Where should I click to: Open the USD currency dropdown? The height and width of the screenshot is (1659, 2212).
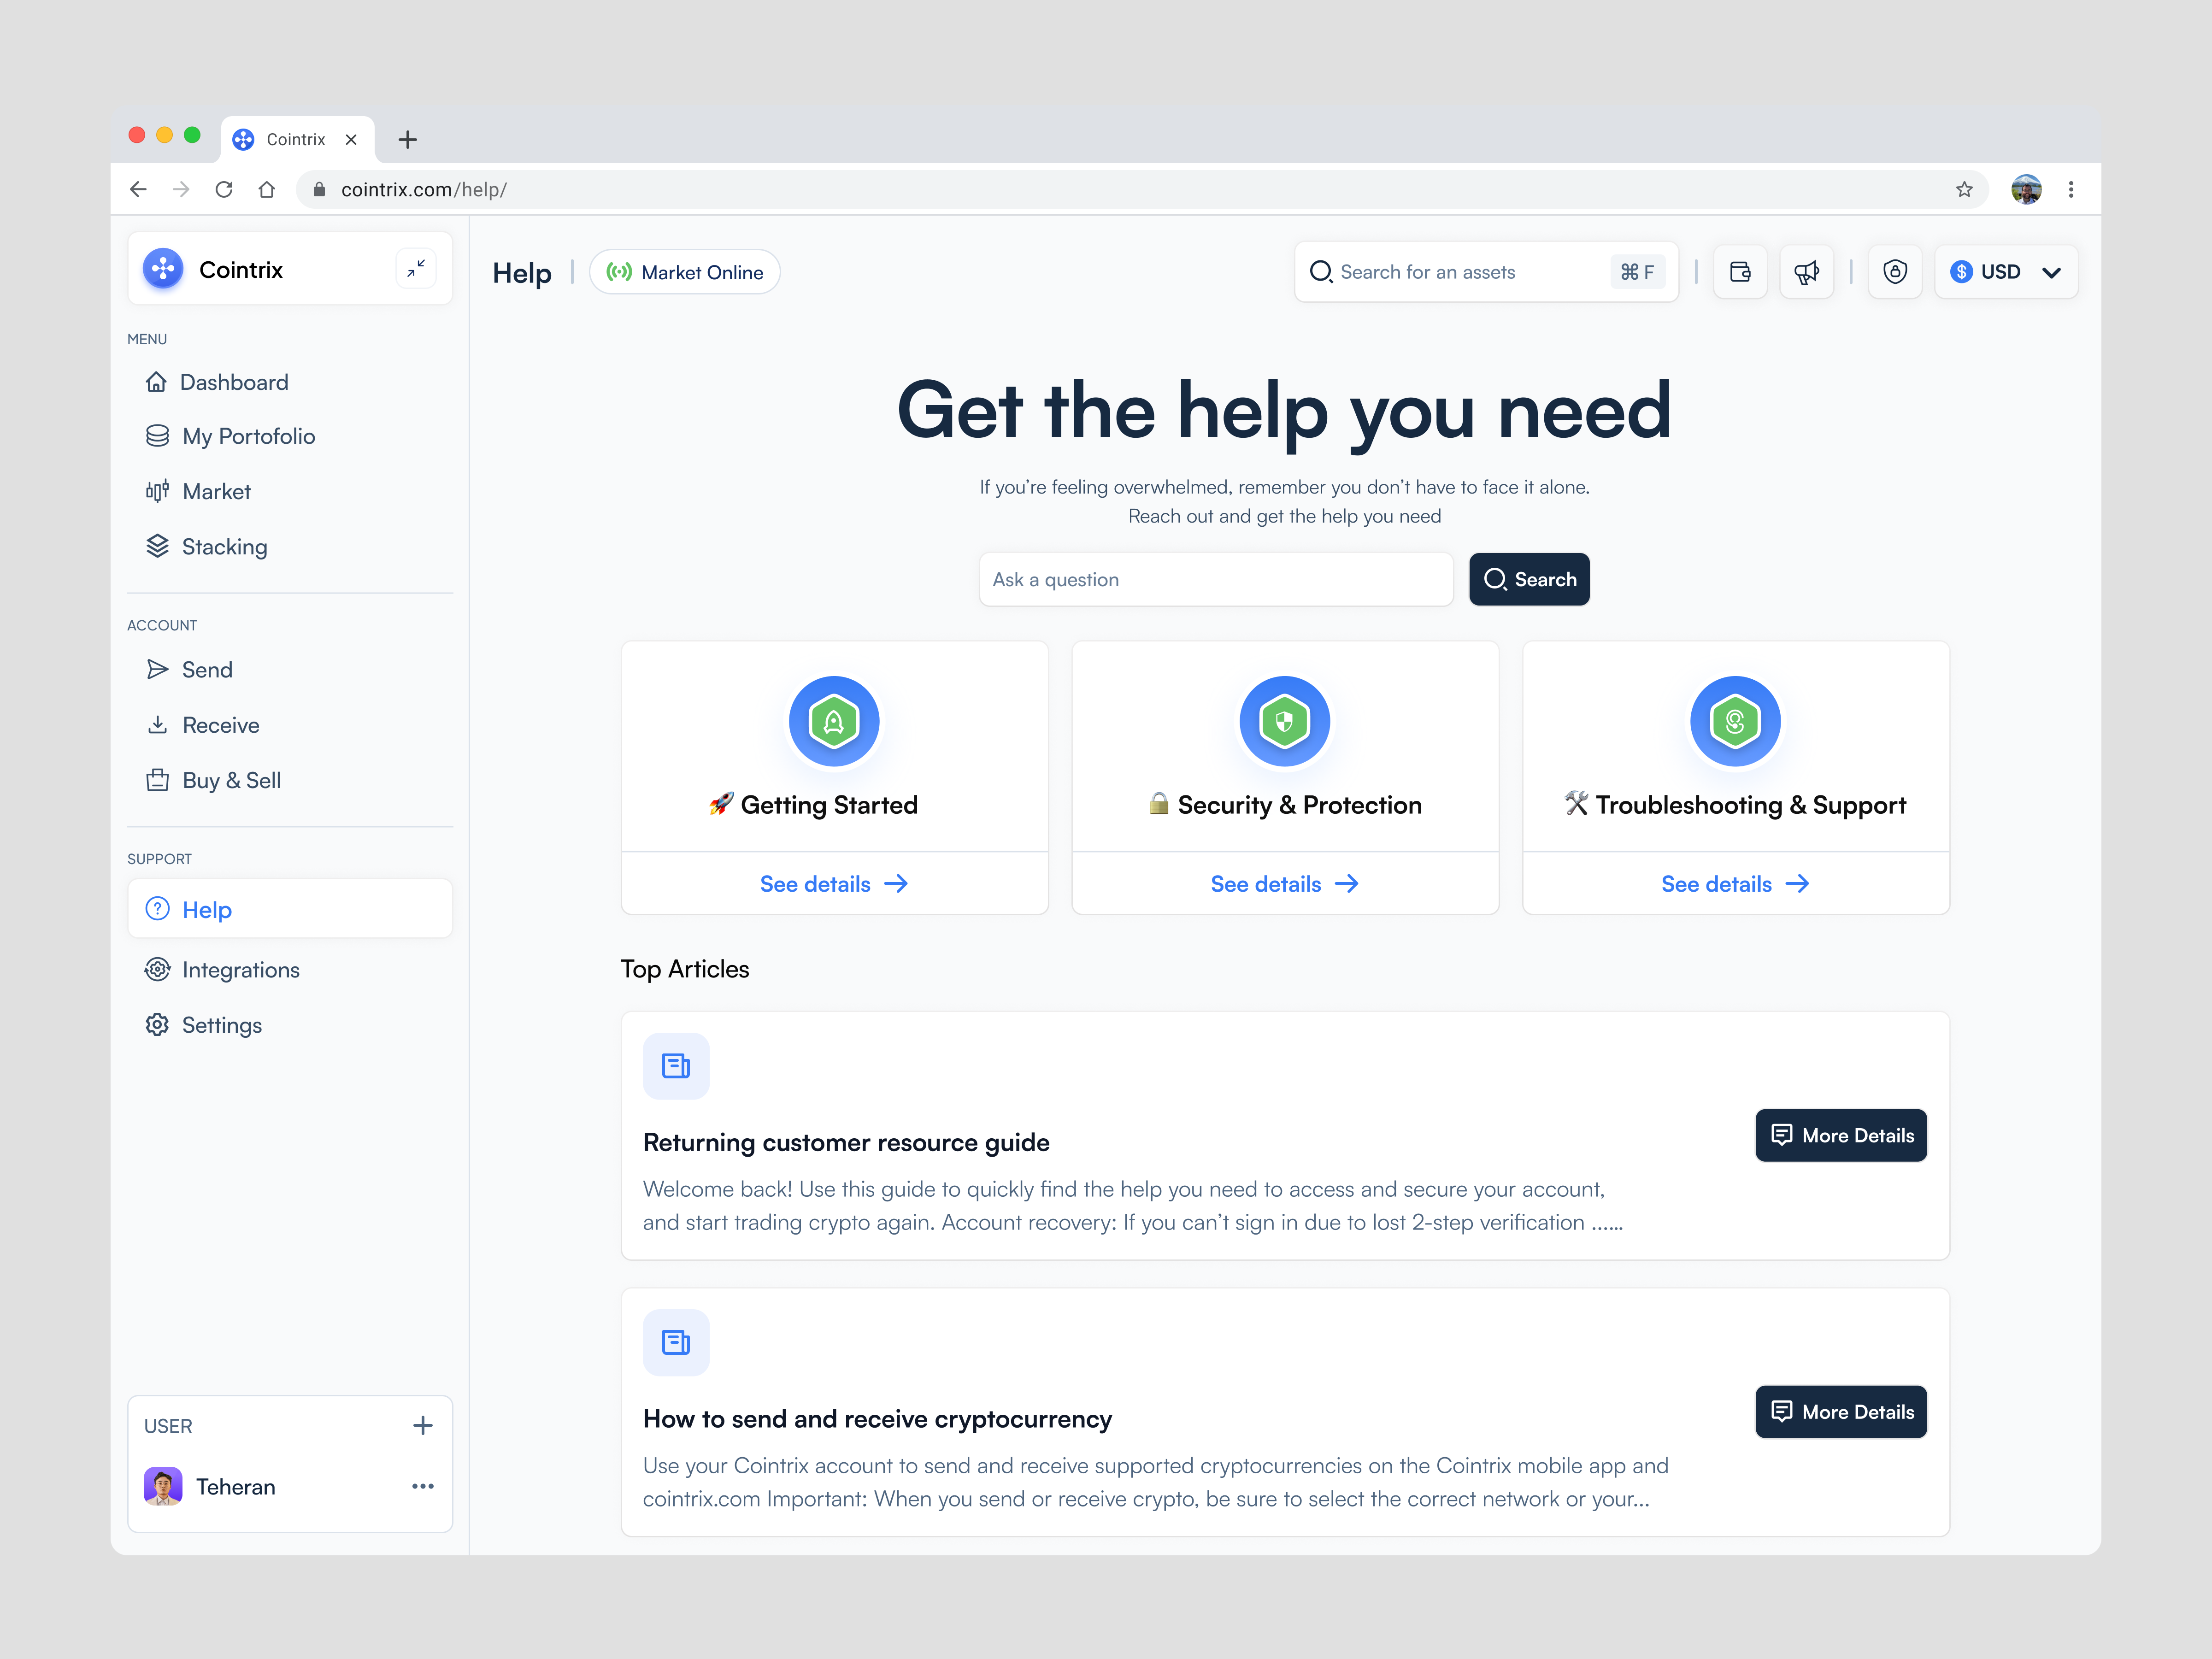tap(2006, 271)
